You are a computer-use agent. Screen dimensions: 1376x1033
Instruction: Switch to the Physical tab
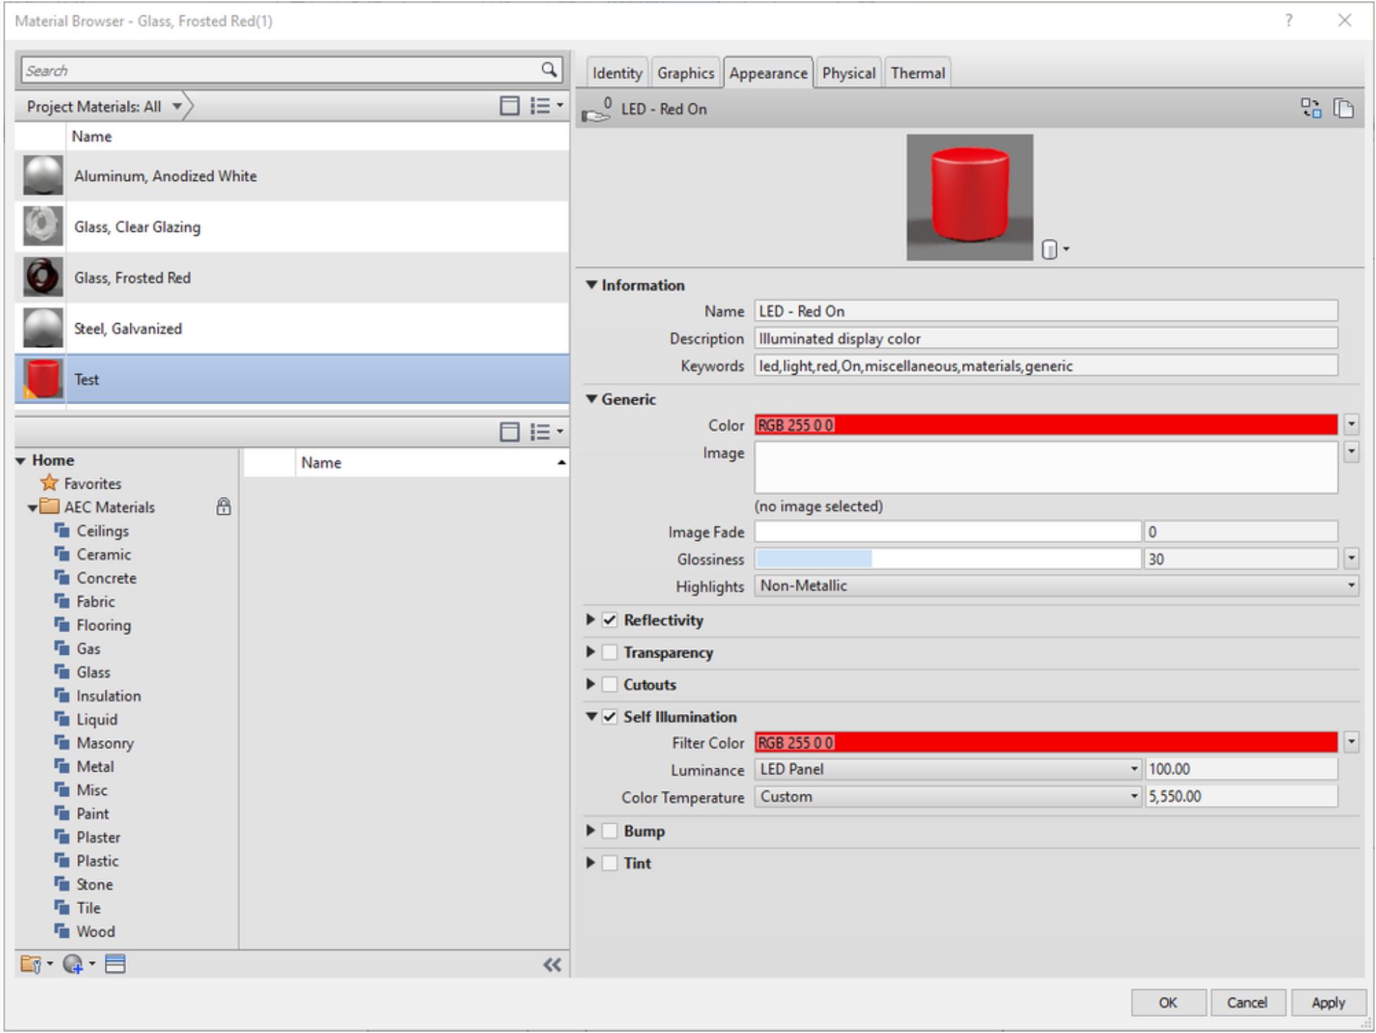pyautogui.click(x=848, y=73)
